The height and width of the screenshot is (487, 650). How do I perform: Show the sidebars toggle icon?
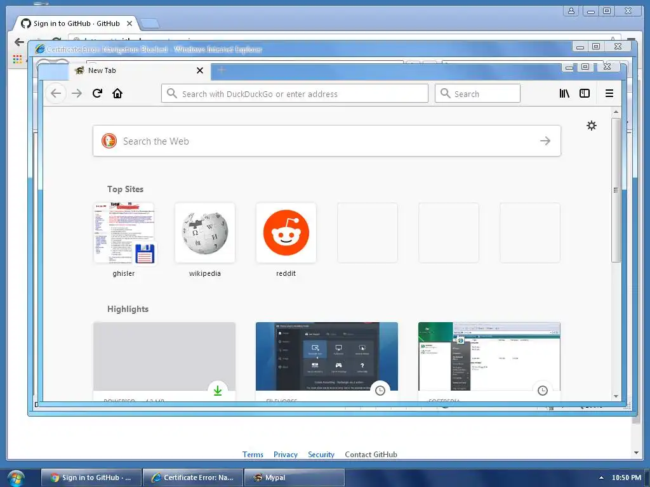tap(585, 93)
